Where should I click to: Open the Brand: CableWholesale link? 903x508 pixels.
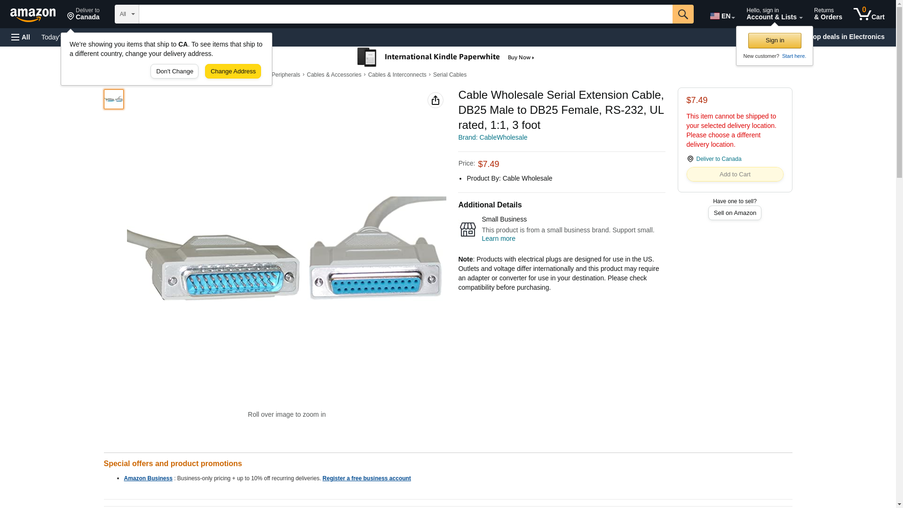coord(492,137)
